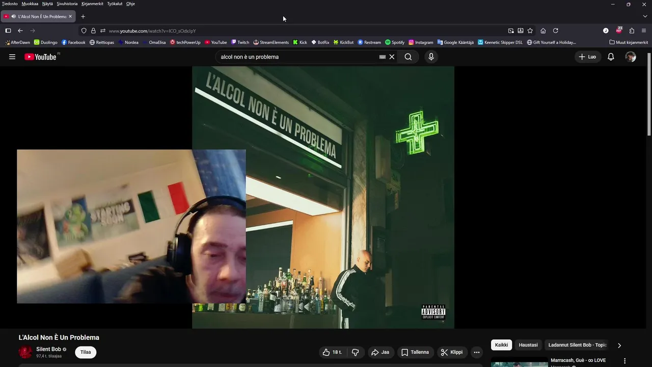Open Silent Bob channel name link
Screen dimensions: 652x367
click(48, 349)
